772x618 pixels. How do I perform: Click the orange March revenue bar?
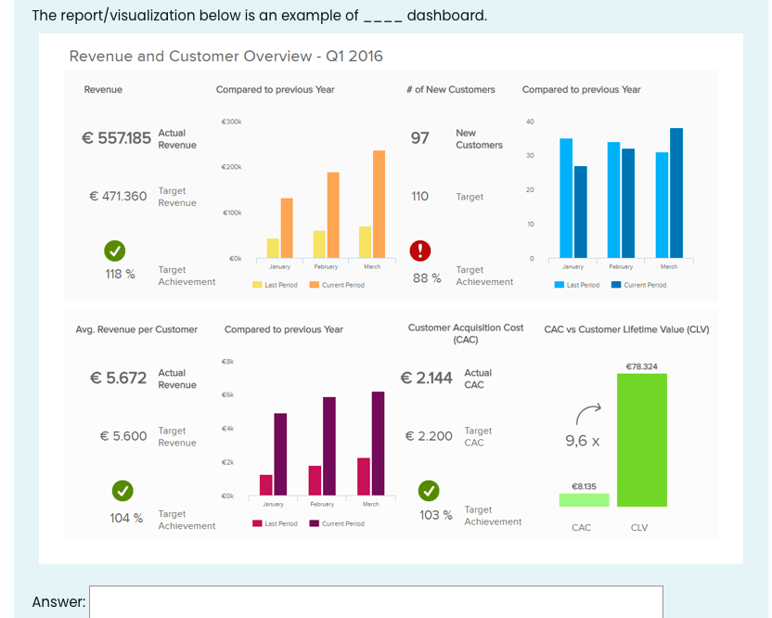pos(380,204)
